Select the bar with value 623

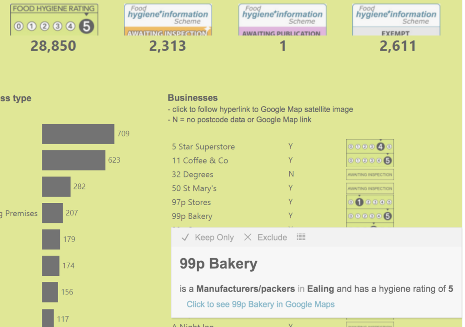(x=73, y=160)
